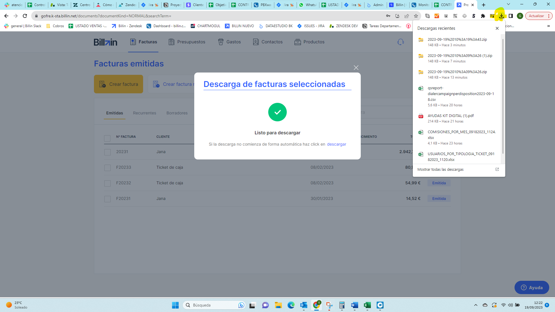Open the Chrome tab search dropdown
Image resolution: width=555 pixels, height=312 pixels.
coord(508,4)
